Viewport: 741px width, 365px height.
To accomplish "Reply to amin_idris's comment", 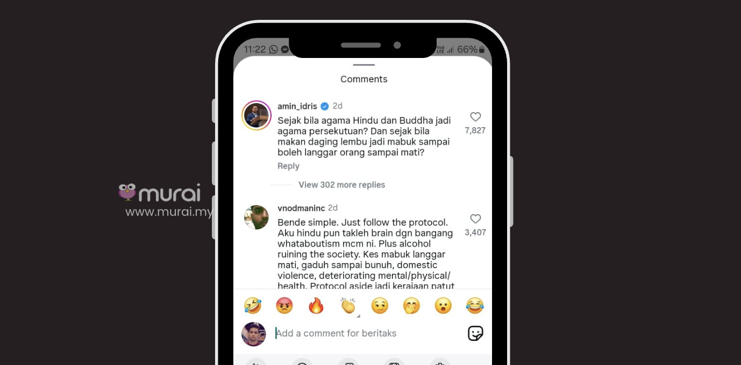I will [288, 166].
